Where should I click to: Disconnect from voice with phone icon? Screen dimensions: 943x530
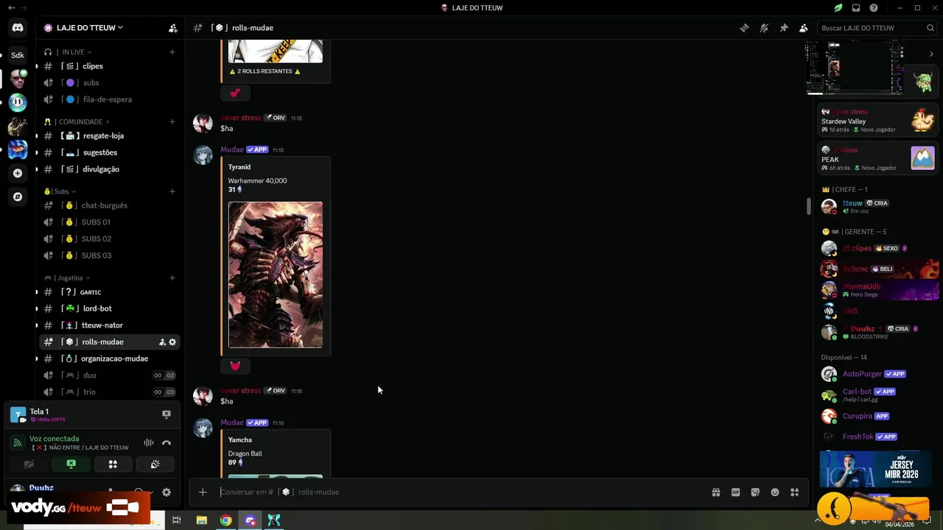tap(166, 442)
